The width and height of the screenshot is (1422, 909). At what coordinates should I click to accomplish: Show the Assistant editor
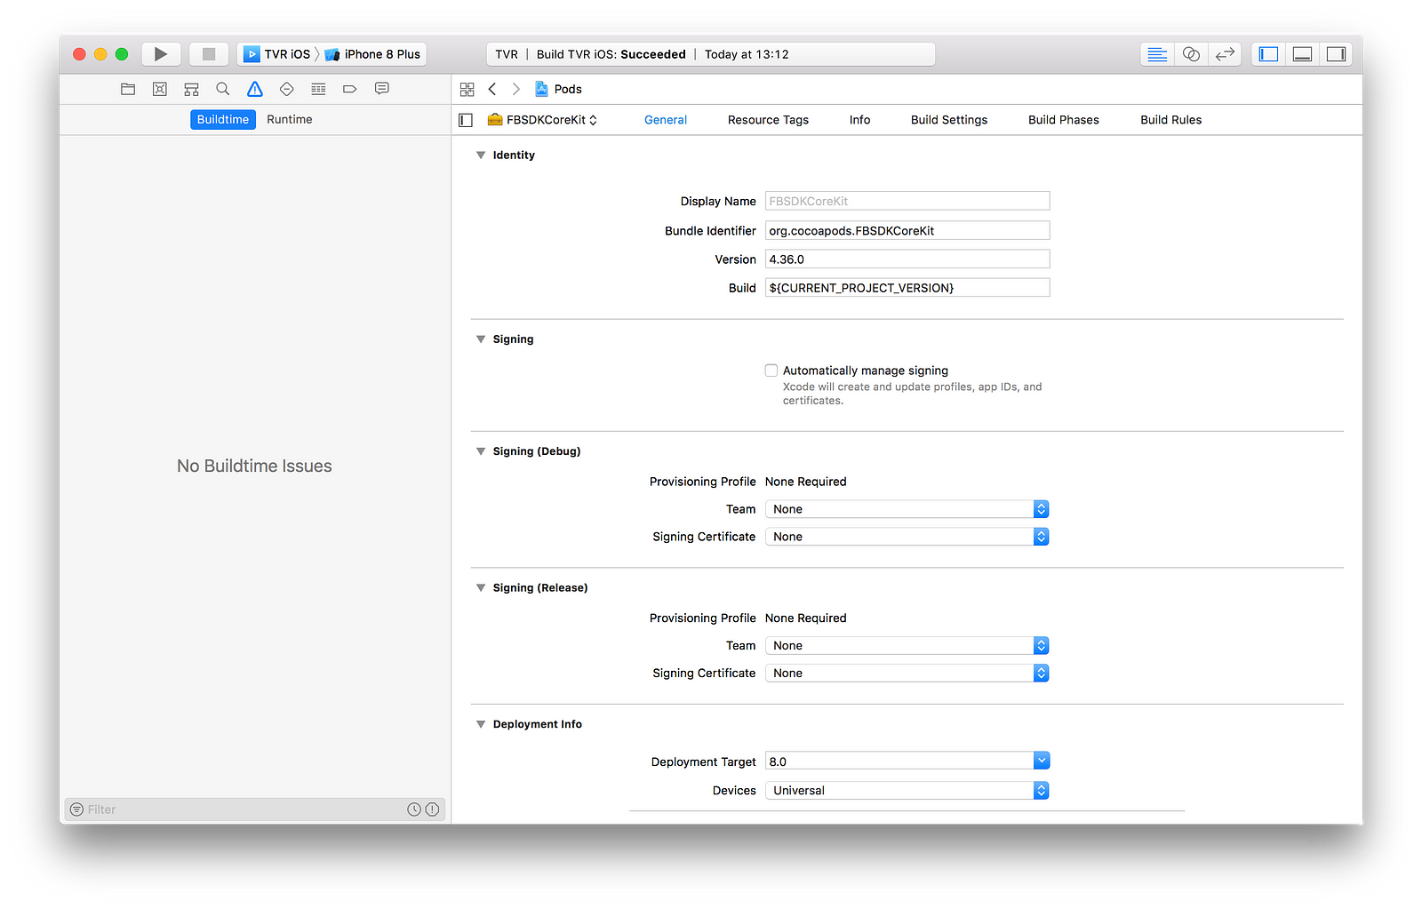pos(1191,54)
